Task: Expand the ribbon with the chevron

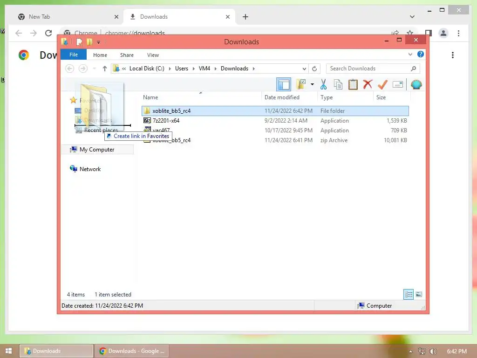Action: [410, 54]
